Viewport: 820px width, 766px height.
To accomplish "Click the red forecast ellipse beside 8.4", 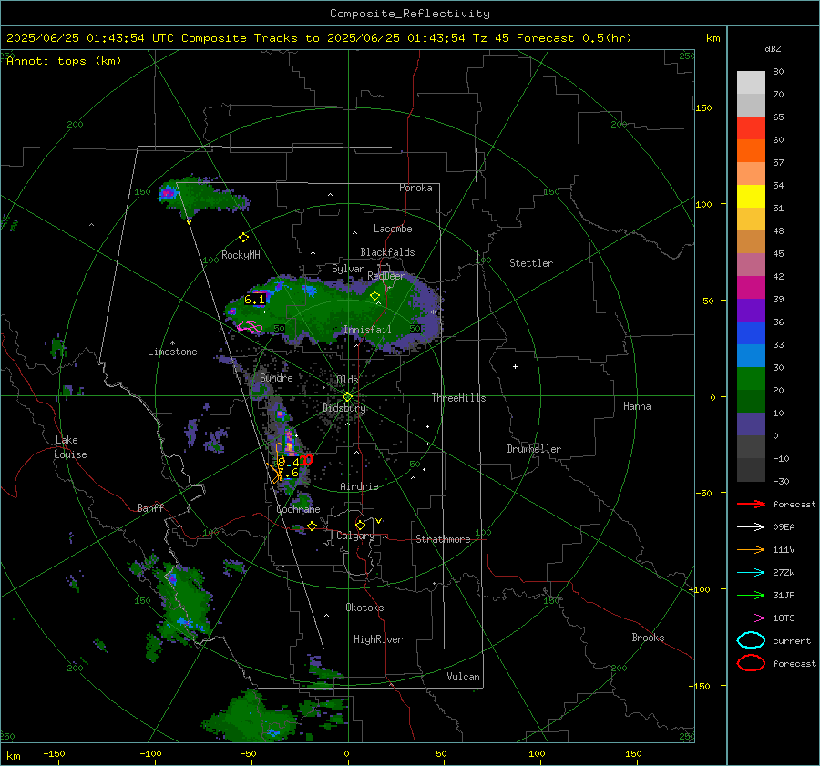I will (306, 460).
